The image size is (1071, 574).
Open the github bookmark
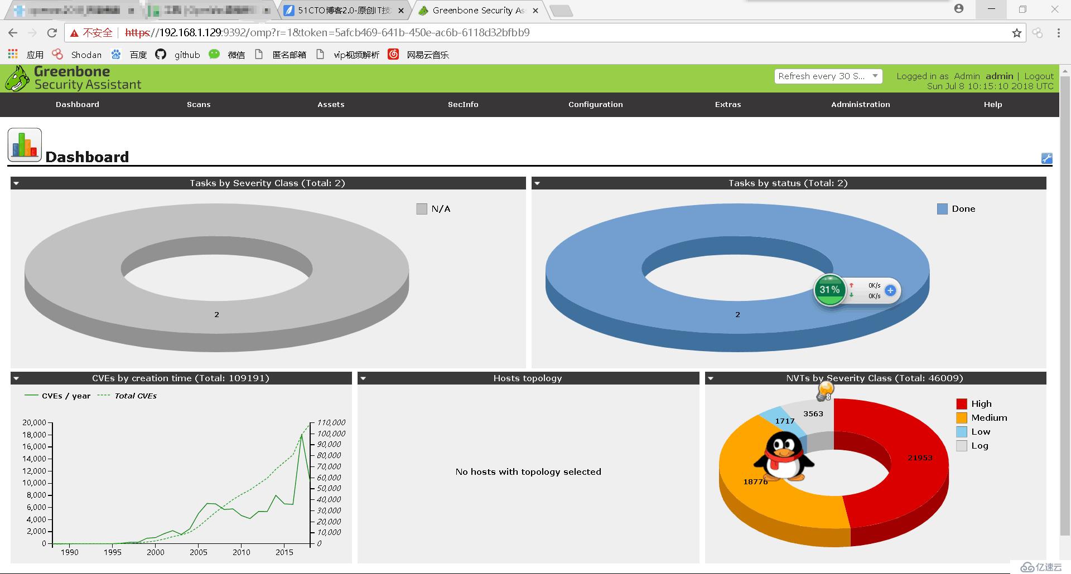(177, 54)
